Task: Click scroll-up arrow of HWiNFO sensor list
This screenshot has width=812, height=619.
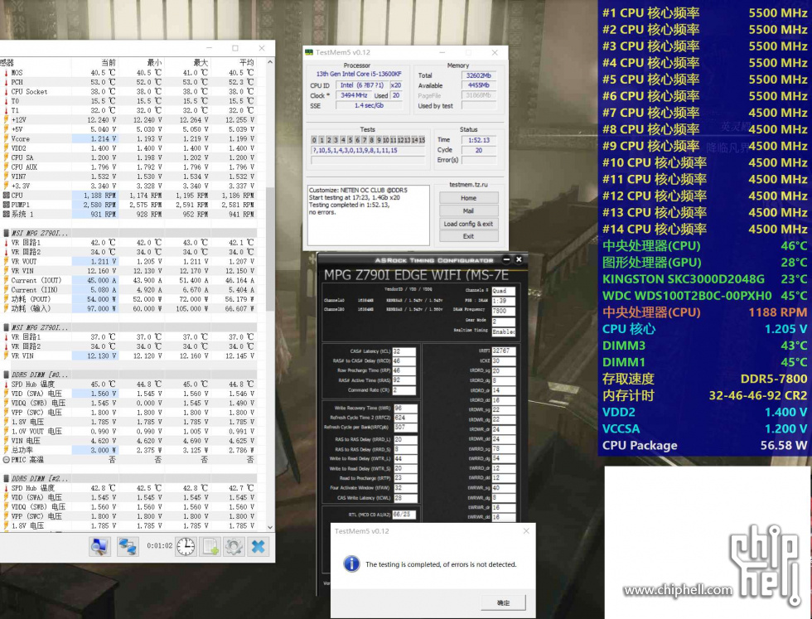Action: (270, 62)
